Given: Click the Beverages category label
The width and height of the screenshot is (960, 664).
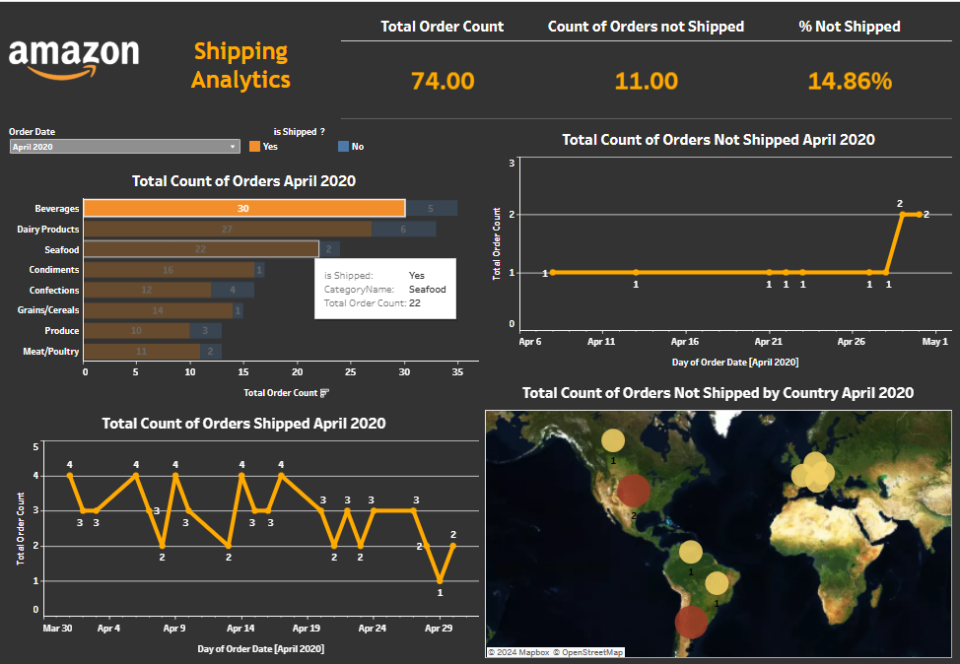Looking at the screenshot, I should pyautogui.click(x=57, y=209).
